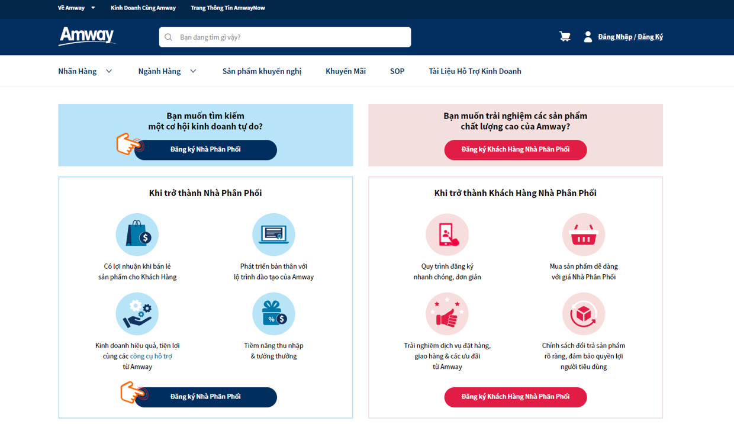The width and height of the screenshot is (734, 424).
Task: Open Sản phẩm khuyến nghị menu
Action: (262, 71)
